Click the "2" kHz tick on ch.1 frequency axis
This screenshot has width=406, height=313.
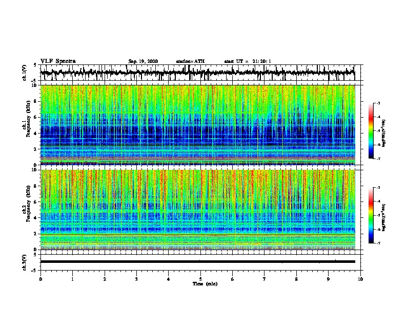(x=36, y=149)
